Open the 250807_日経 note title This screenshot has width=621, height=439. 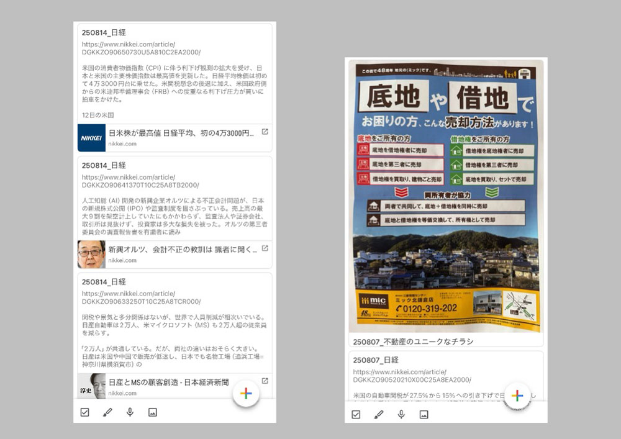(x=376, y=360)
